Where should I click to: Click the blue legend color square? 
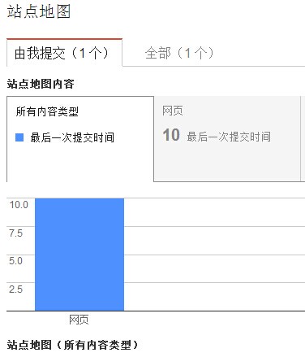pyautogui.click(x=19, y=137)
